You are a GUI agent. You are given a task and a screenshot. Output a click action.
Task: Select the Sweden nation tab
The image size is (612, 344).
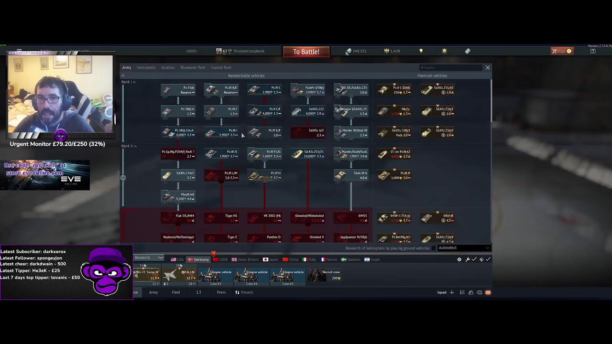pyautogui.click(x=350, y=259)
